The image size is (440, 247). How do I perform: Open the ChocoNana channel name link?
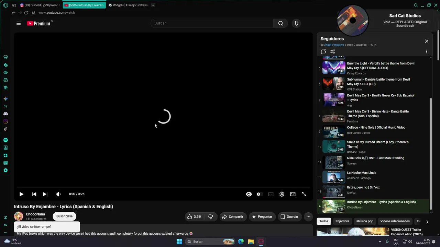tap(35, 214)
